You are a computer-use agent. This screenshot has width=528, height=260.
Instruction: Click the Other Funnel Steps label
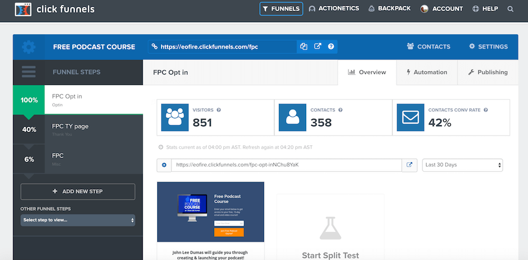click(45, 209)
